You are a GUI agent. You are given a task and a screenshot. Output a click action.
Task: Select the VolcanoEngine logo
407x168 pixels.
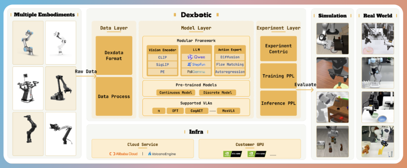pos(162,154)
